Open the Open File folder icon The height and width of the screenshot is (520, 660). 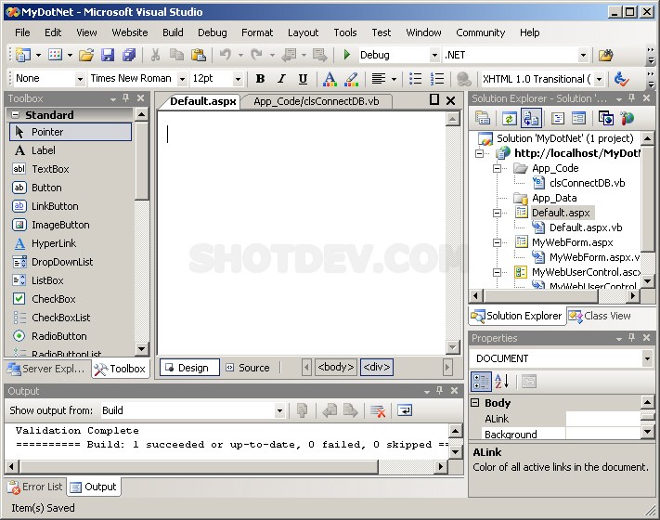point(86,56)
